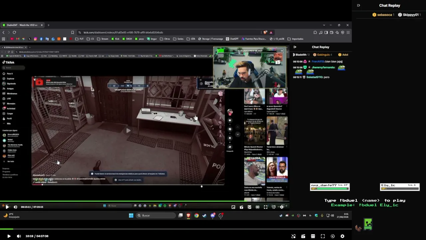The image size is (426, 240).
Task: Close the DiabloEMT browser tab
Action: (x=42, y=25)
